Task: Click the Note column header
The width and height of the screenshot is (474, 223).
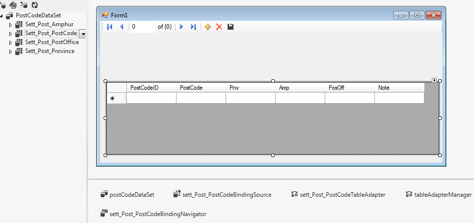Action: [x=399, y=88]
